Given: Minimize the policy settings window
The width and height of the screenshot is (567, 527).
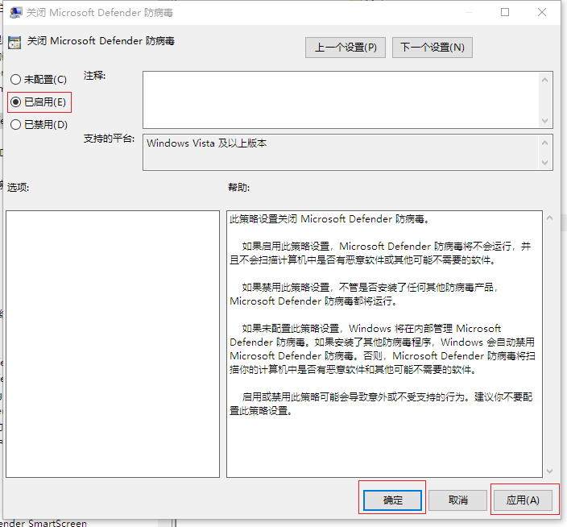Looking at the screenshot, I should pos(468,13).
